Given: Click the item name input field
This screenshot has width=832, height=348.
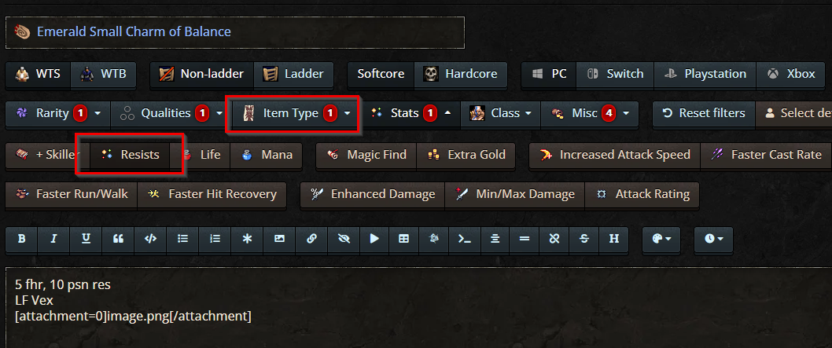Looking at the screenshot, I should [x=234, y=32].
